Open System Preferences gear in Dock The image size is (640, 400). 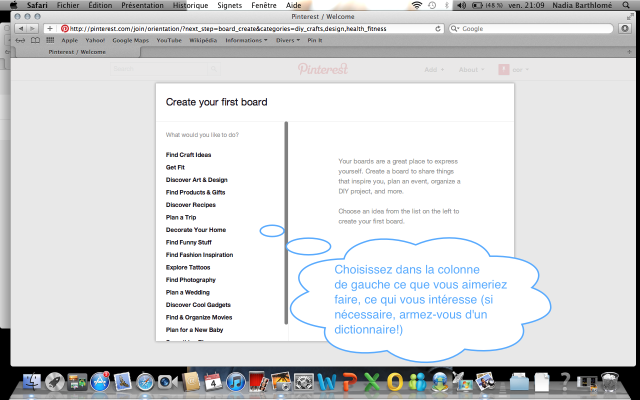coord(303,382)
